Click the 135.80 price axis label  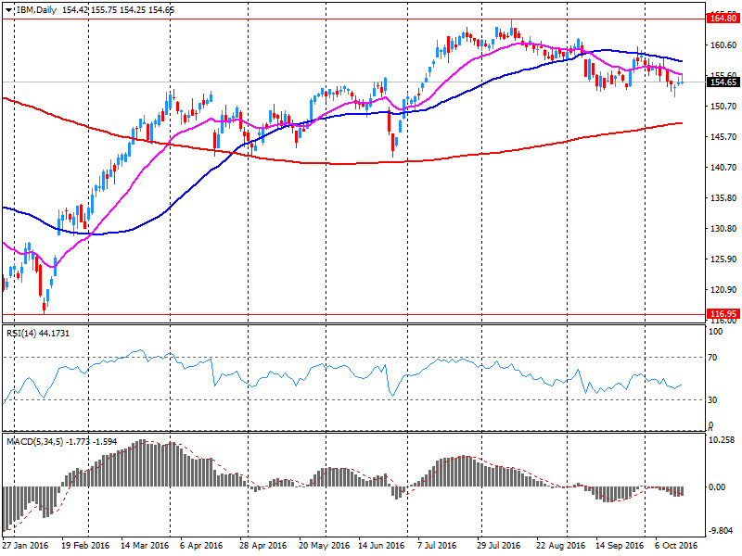pos(723,198)
